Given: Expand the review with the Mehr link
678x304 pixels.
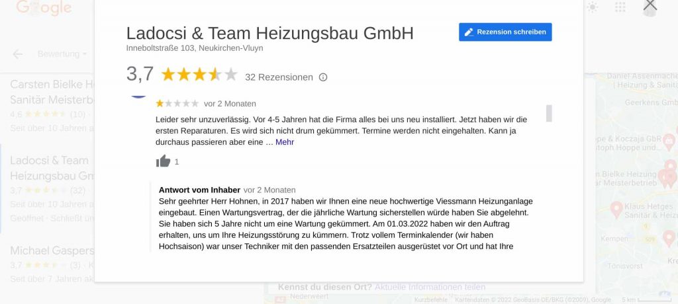Looking at the screenshot, I should click(285, 142).
